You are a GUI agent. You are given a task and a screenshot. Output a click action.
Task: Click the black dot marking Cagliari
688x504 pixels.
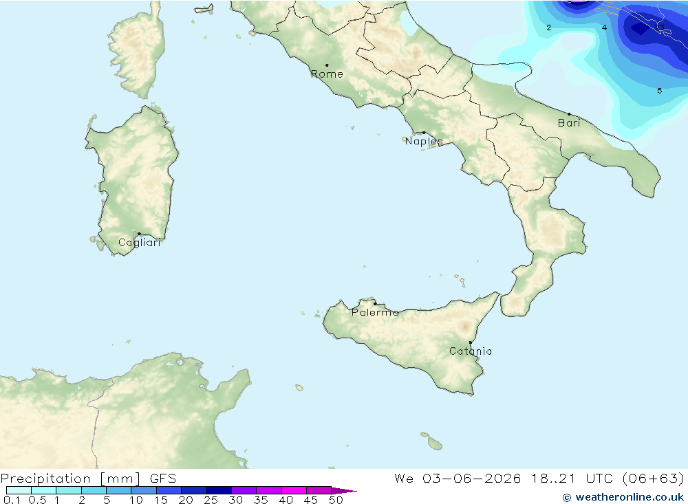pos(139,234)
